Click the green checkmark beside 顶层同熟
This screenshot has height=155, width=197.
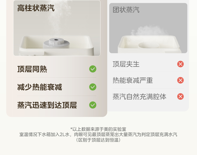coord(93,69)
